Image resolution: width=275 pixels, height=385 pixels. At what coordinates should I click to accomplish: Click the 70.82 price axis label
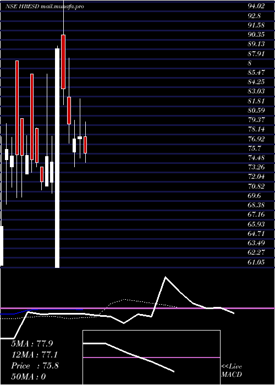(x=256, y=186)
